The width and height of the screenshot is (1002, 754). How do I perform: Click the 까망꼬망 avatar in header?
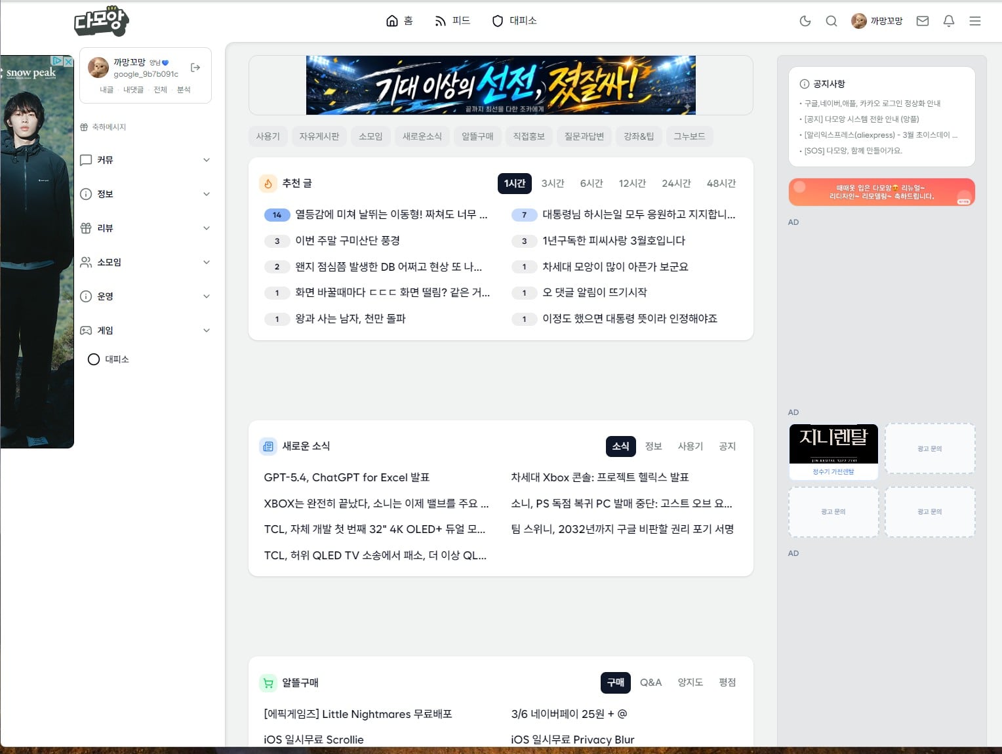[859, 21]
